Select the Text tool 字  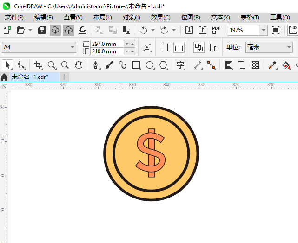coord(180,65)
